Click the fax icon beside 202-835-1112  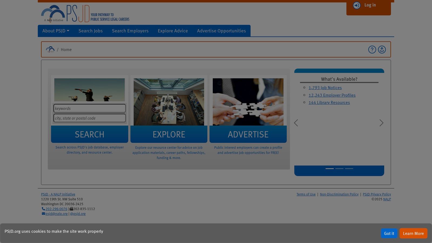(x=72, y=209)
